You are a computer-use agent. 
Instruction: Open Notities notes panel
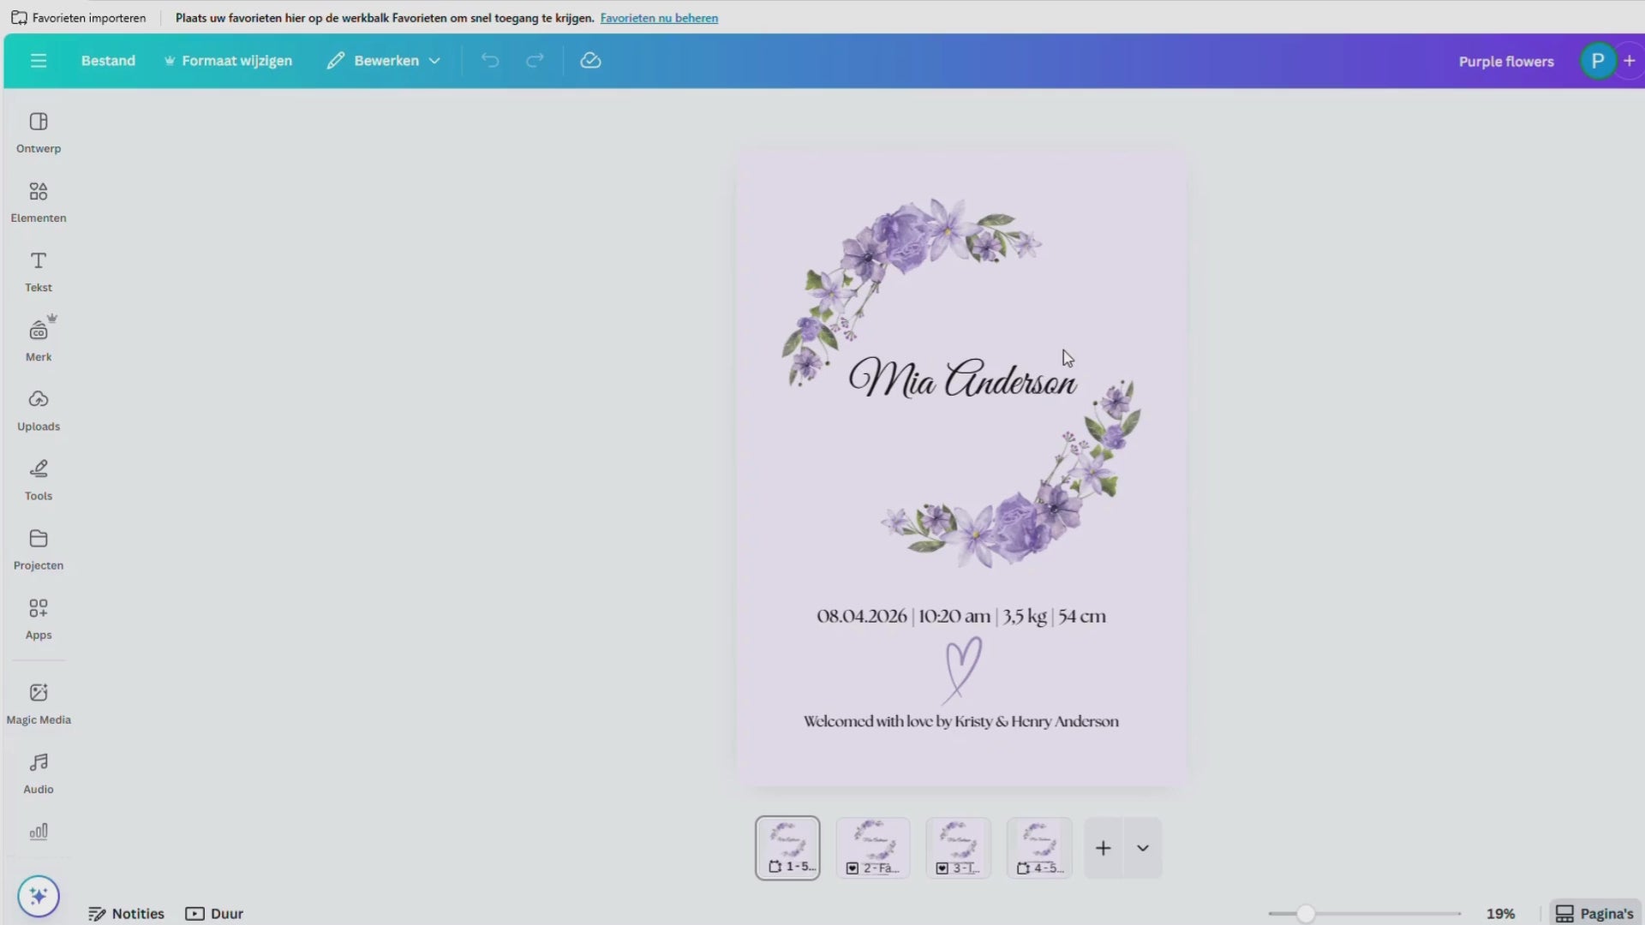click(127, 914)
